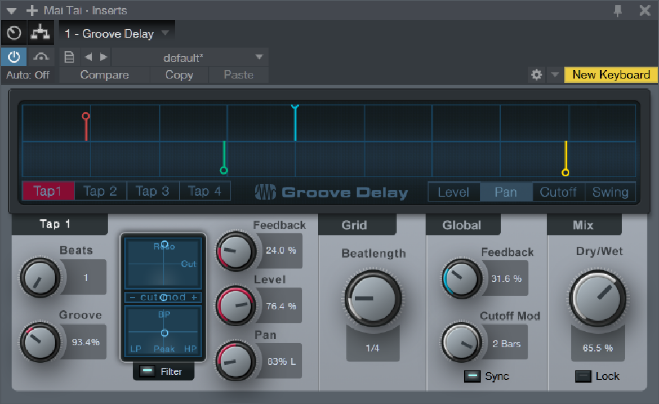Open plugin settings gear icon
This screenshot has width=659, height=404.
[x=536, y=75]
